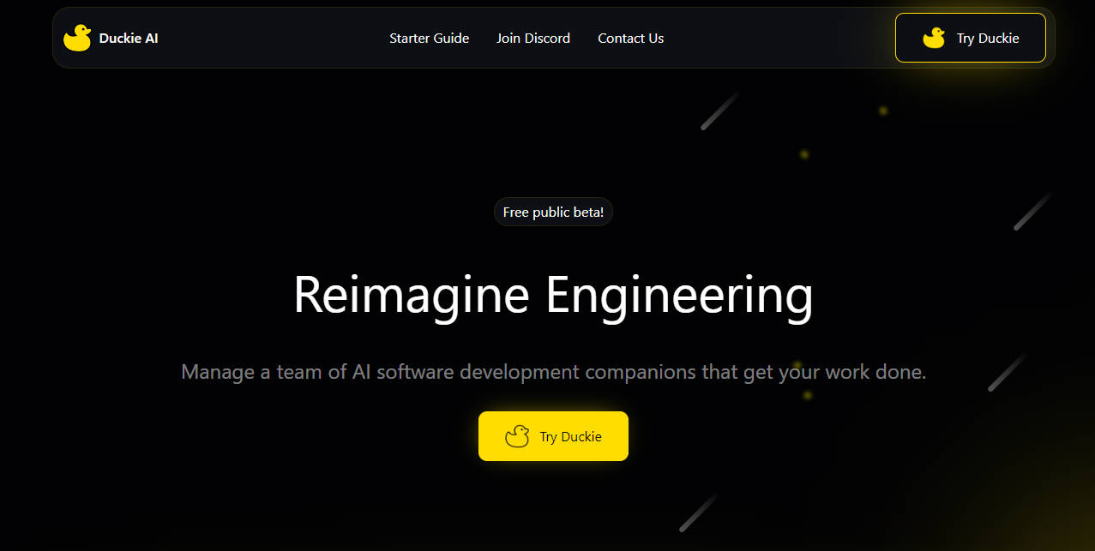Click the Duckie AI brand name text
Screen dimensions: 1095x551
[x=129, y=38]
